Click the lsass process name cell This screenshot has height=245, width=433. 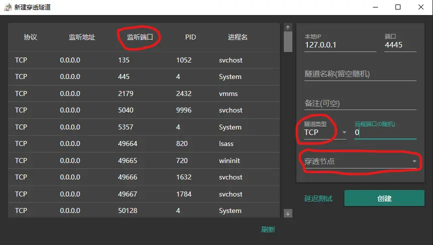tap(226, 143)
